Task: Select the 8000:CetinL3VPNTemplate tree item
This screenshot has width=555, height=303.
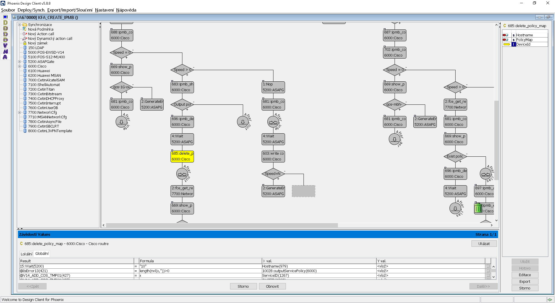Action: pos(50,131)
